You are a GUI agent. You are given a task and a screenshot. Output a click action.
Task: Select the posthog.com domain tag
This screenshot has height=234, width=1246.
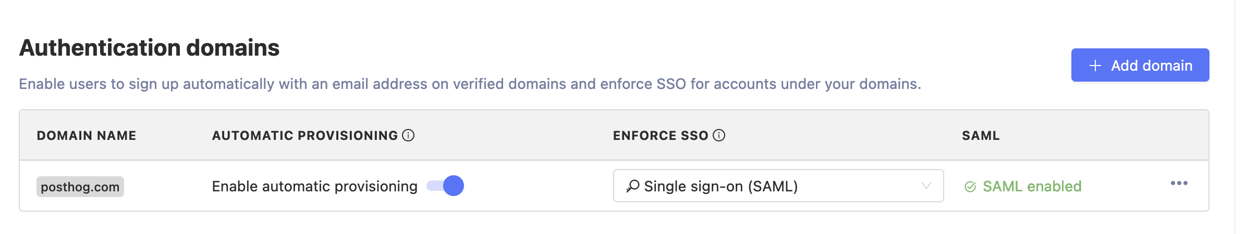pyautogui.click(x=80, y=187)
